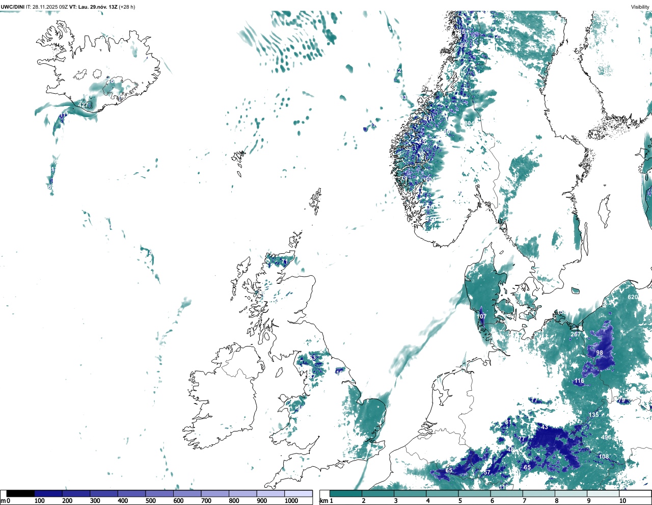Click the '116' visibility value label
The image size is (652, 505).
pos(579,381)
